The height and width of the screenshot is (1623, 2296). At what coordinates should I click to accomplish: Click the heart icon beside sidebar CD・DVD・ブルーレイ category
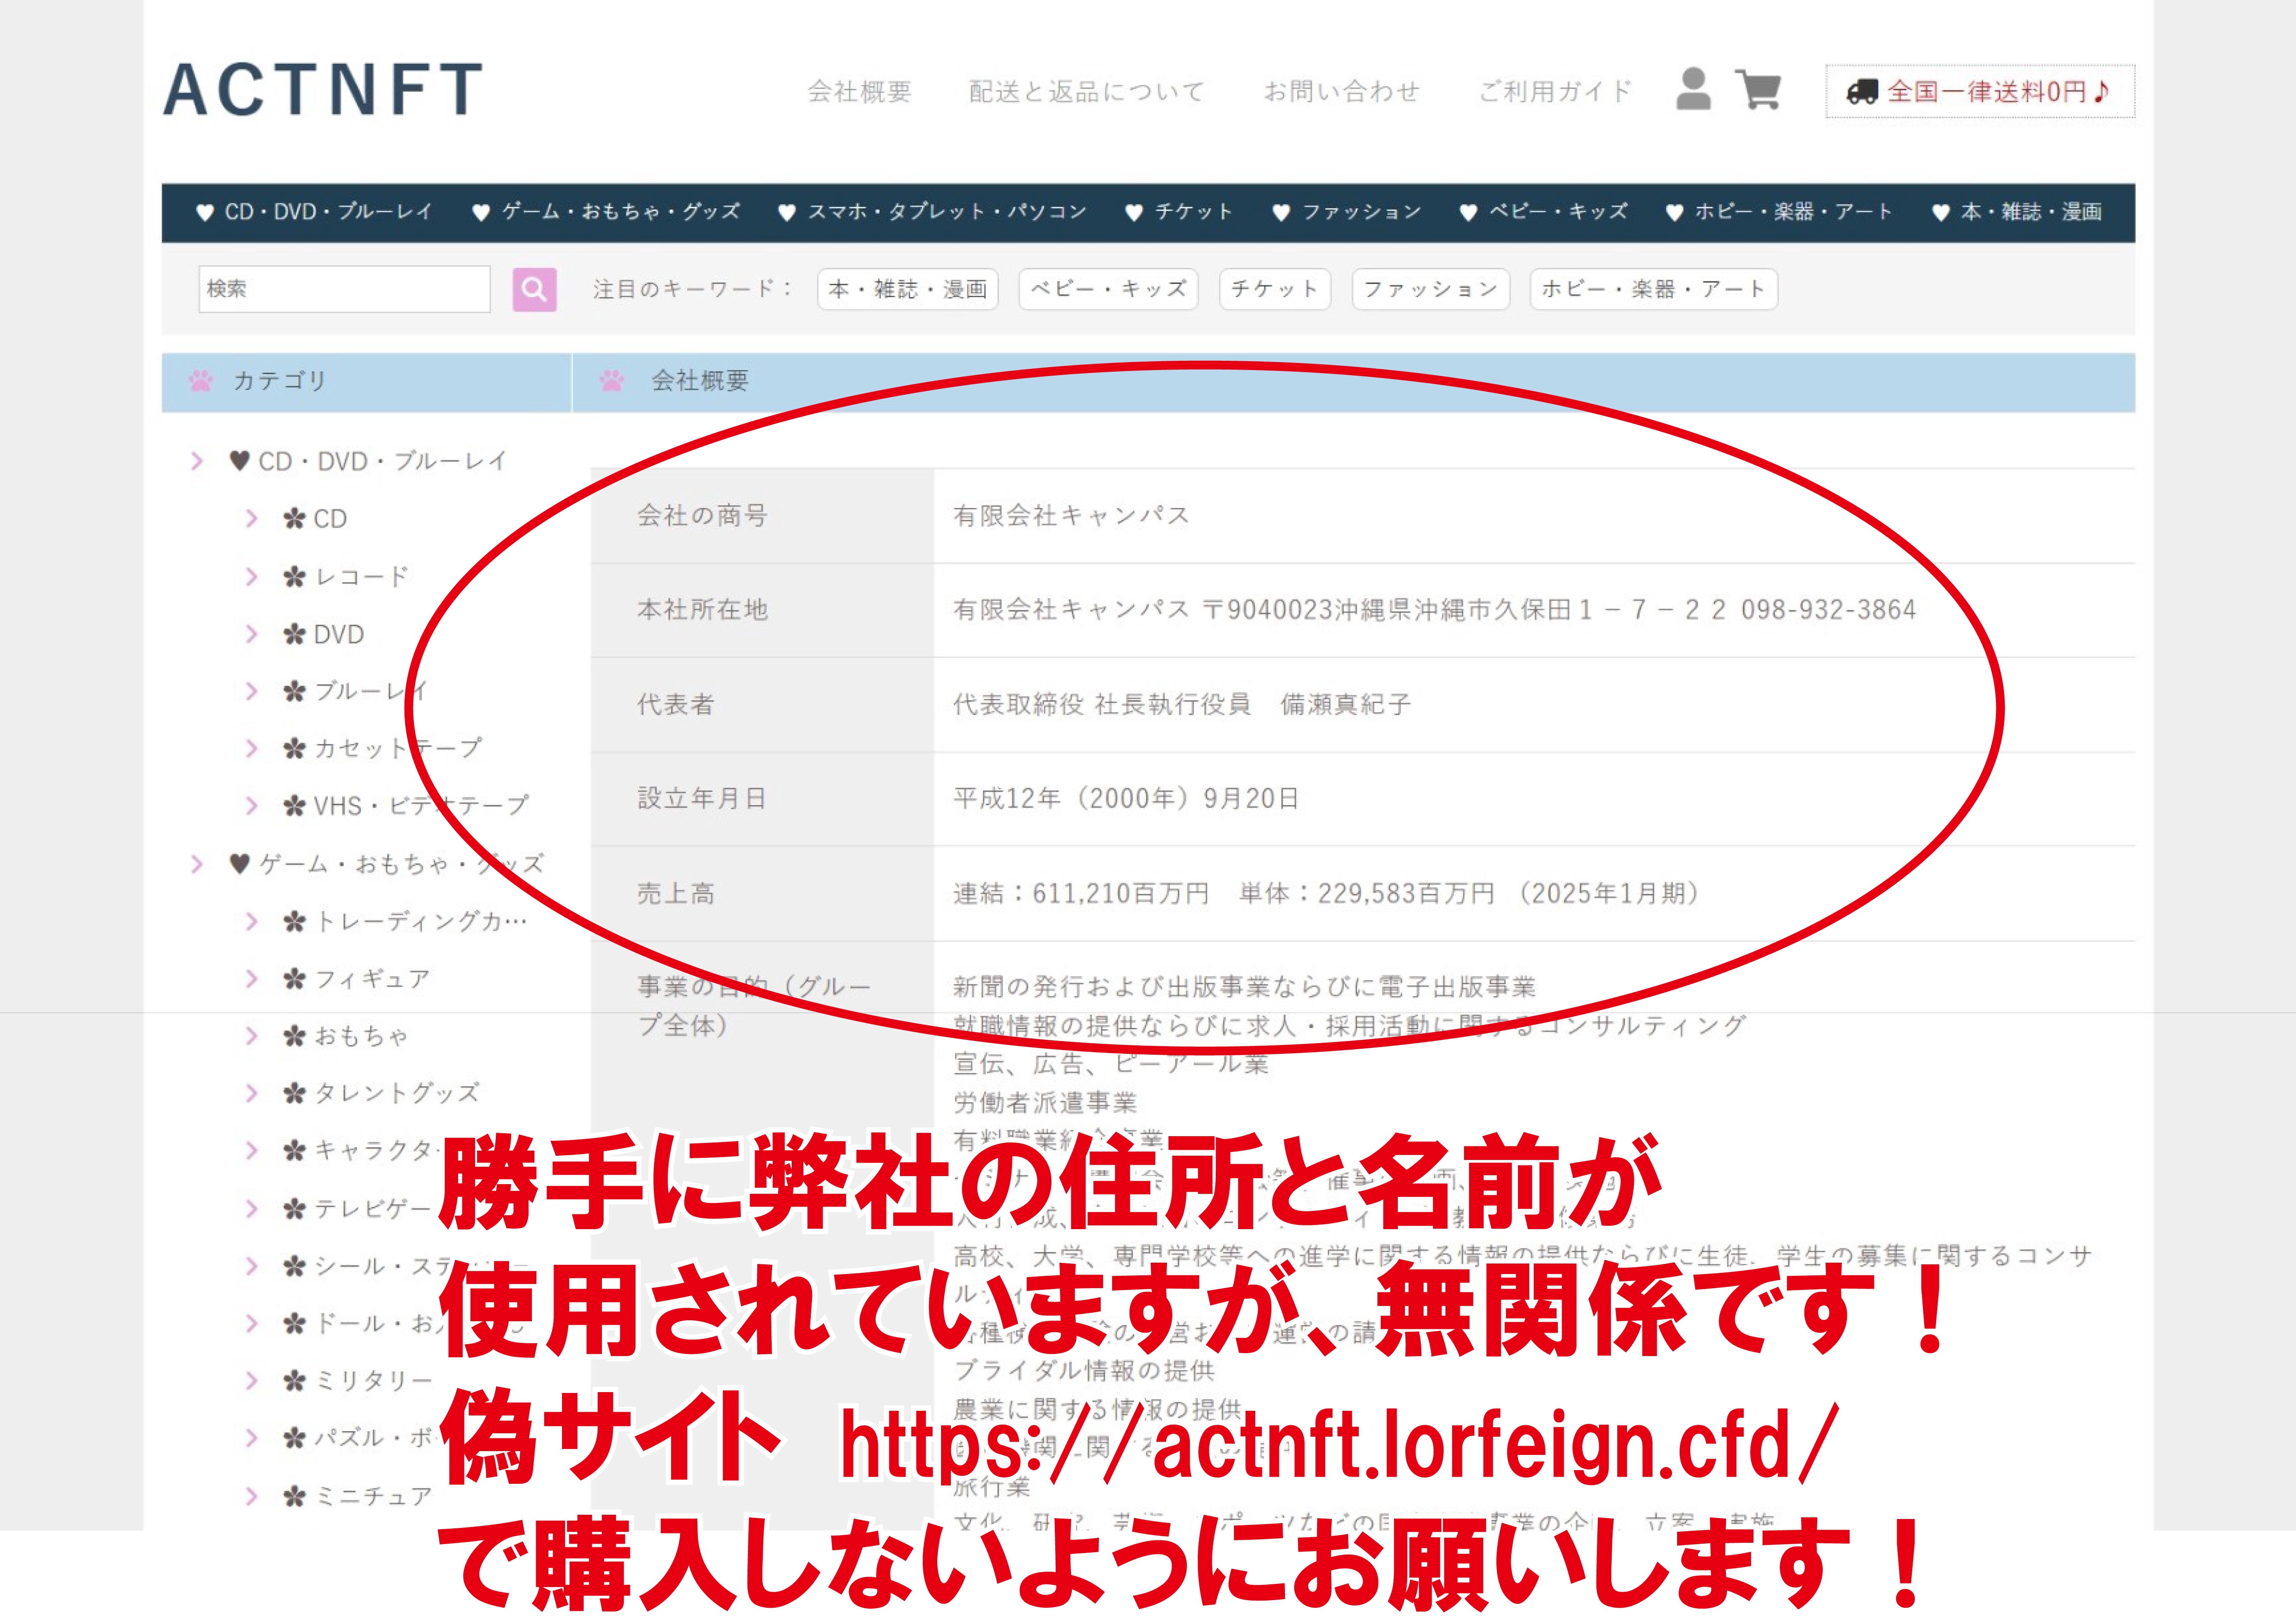tap(239, 461)
